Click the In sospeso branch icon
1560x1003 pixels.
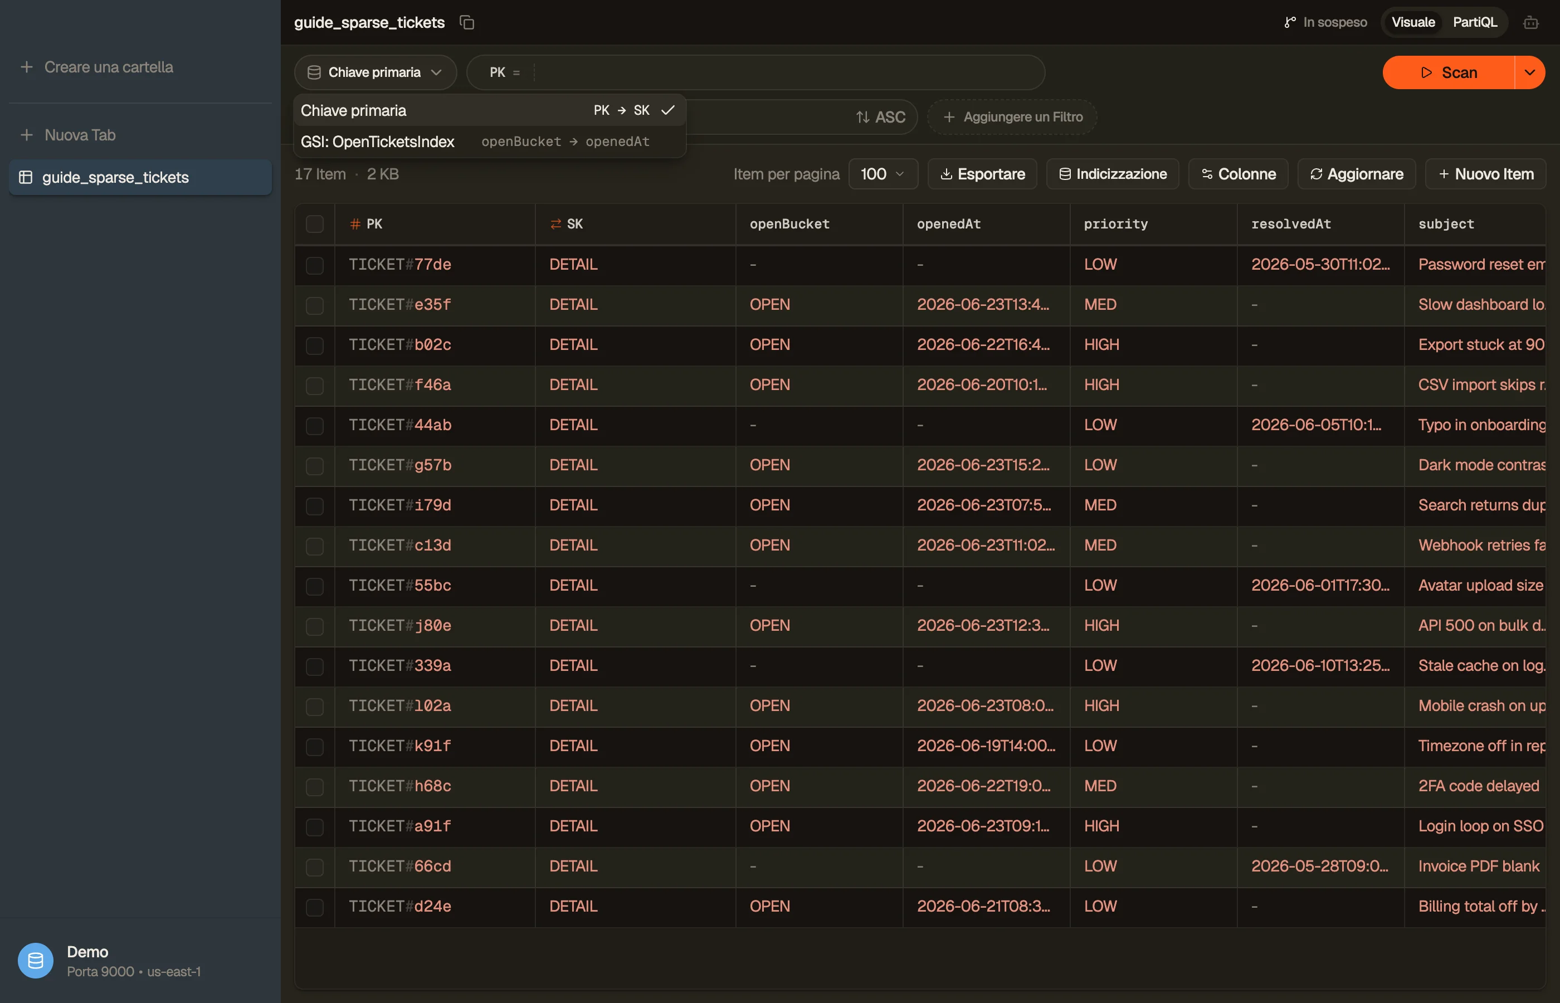click(x=1290, y=22)
